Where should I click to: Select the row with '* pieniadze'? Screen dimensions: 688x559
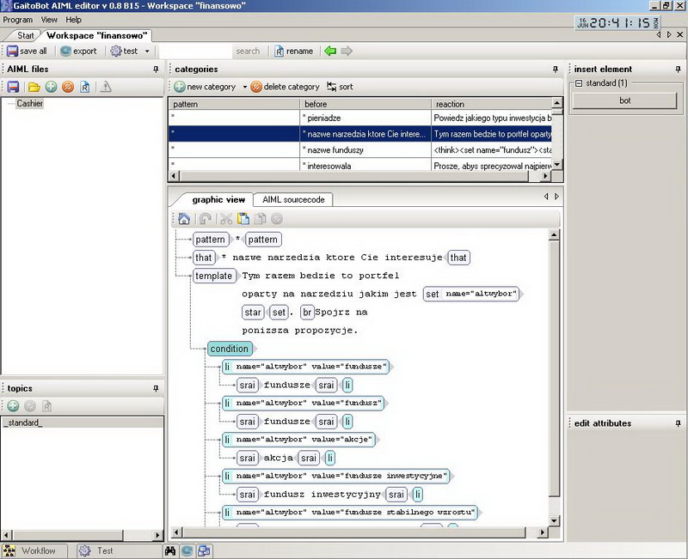coord(359,118)
